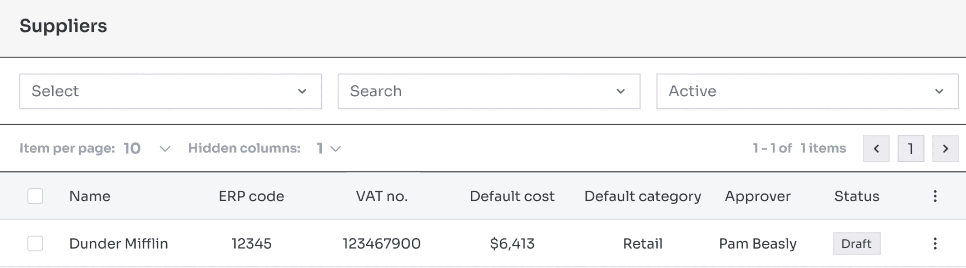Image resolution: width=966 pixels, height=268 pixels.
Task: Go to the previous page arrow
Action: 876,148
